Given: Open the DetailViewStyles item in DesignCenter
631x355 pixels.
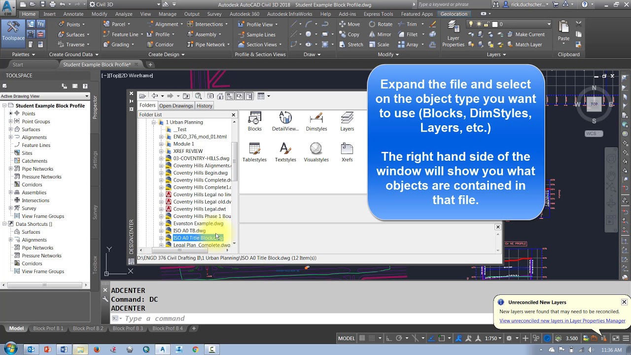Looking at the screenshot, I should pyautogui.click(x=285, y=122).
